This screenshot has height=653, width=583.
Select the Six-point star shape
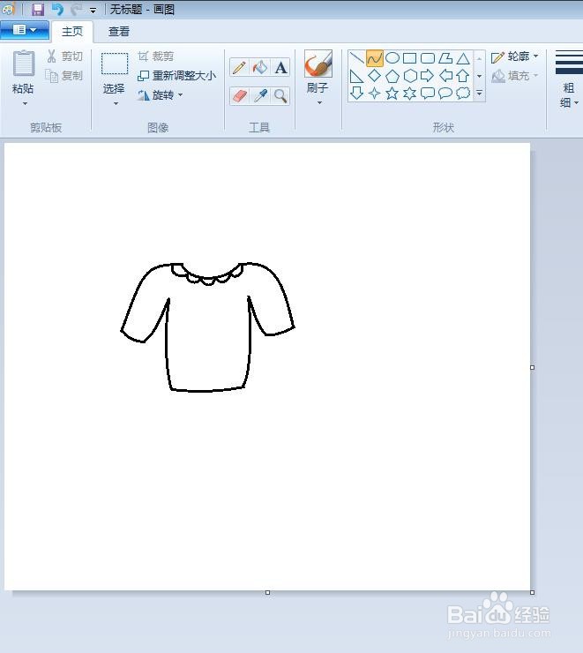pos(410,93)
